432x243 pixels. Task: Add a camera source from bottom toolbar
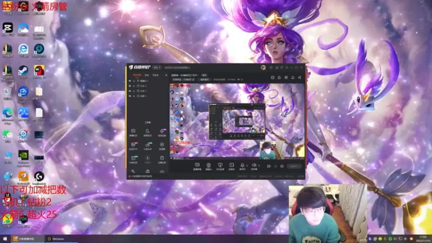pos(208,166)
